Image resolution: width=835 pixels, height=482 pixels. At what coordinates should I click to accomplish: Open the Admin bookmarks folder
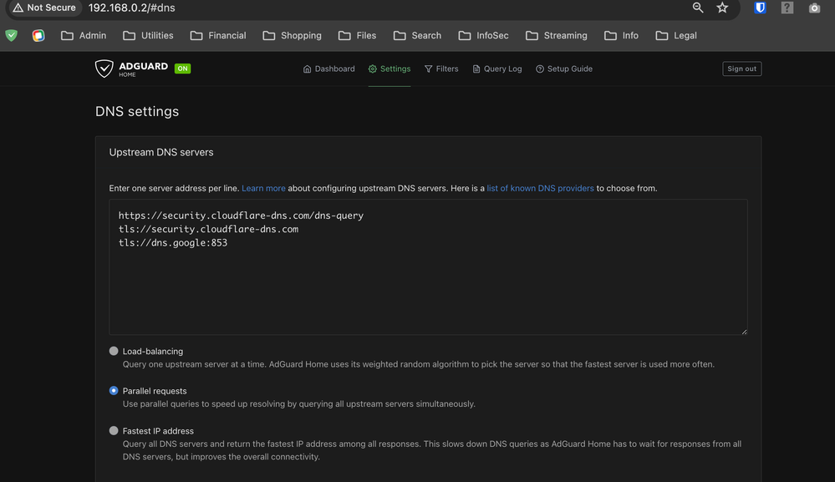[84, 36]
